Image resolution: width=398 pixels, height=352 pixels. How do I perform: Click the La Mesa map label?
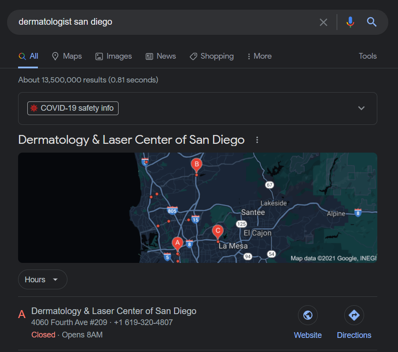233,246
